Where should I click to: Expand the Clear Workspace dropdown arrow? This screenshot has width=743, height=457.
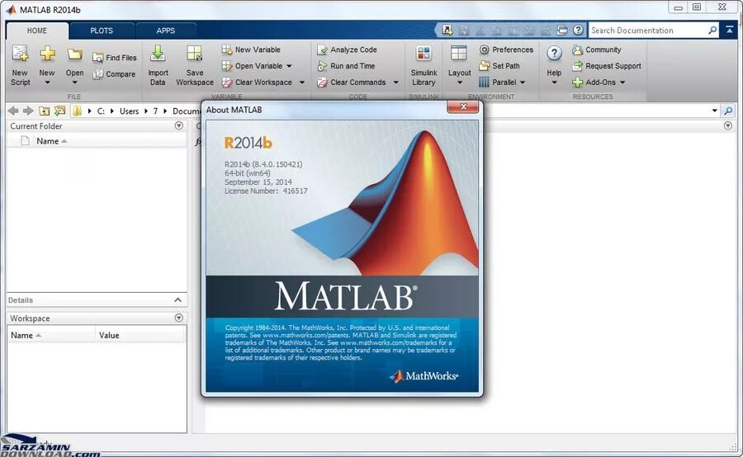[302, 82]
